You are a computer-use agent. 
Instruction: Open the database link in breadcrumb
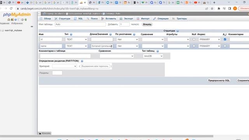coord(84,14)
